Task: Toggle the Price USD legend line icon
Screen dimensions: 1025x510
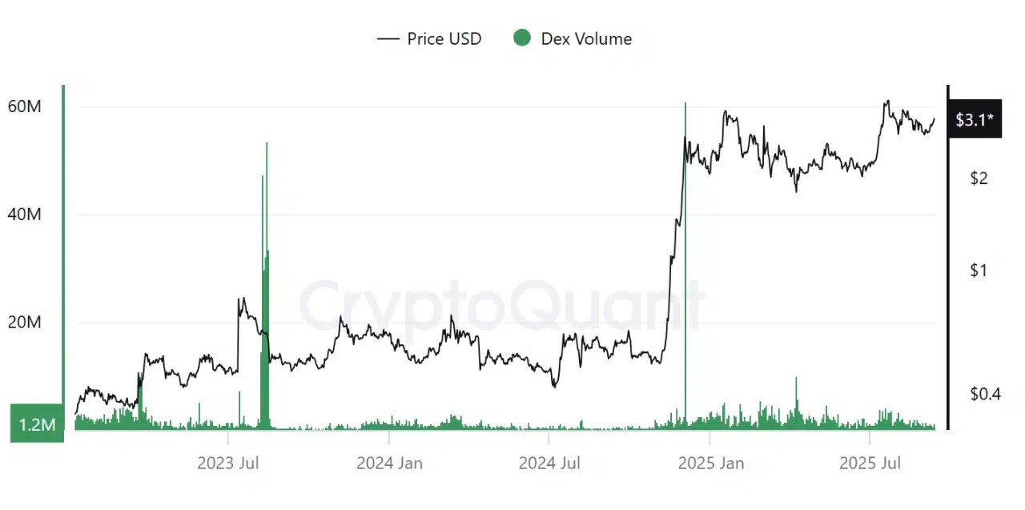Action: coord(388,38)
